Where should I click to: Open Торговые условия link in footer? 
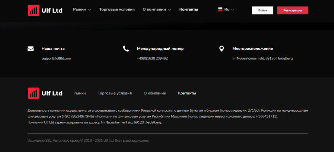(114, 93)
